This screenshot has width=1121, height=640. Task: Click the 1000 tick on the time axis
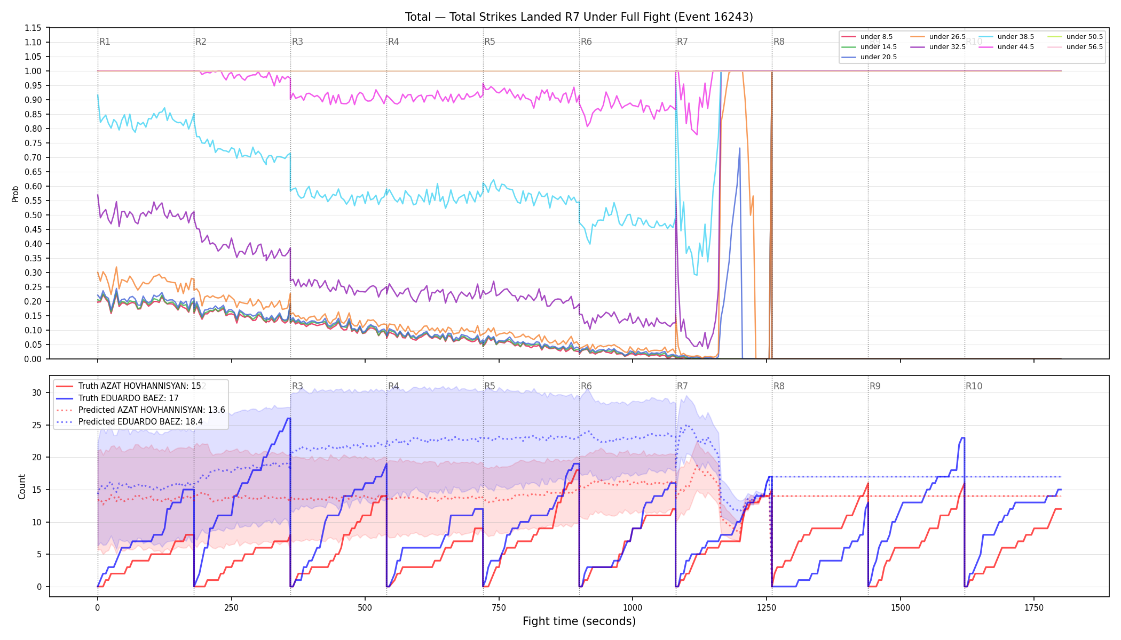coord(633,607)
